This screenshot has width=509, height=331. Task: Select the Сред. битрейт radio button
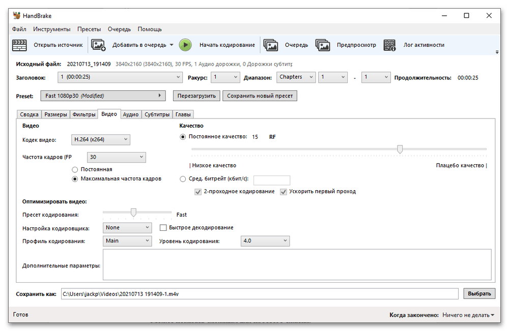pyautogui.click(x=183, y=179)
